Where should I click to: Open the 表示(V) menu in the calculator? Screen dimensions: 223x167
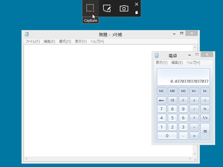[162, 62]
